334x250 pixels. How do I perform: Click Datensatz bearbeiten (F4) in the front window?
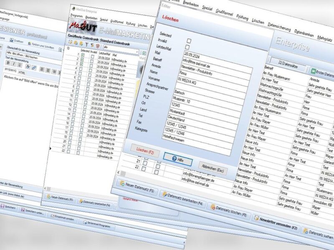(182, 199)
